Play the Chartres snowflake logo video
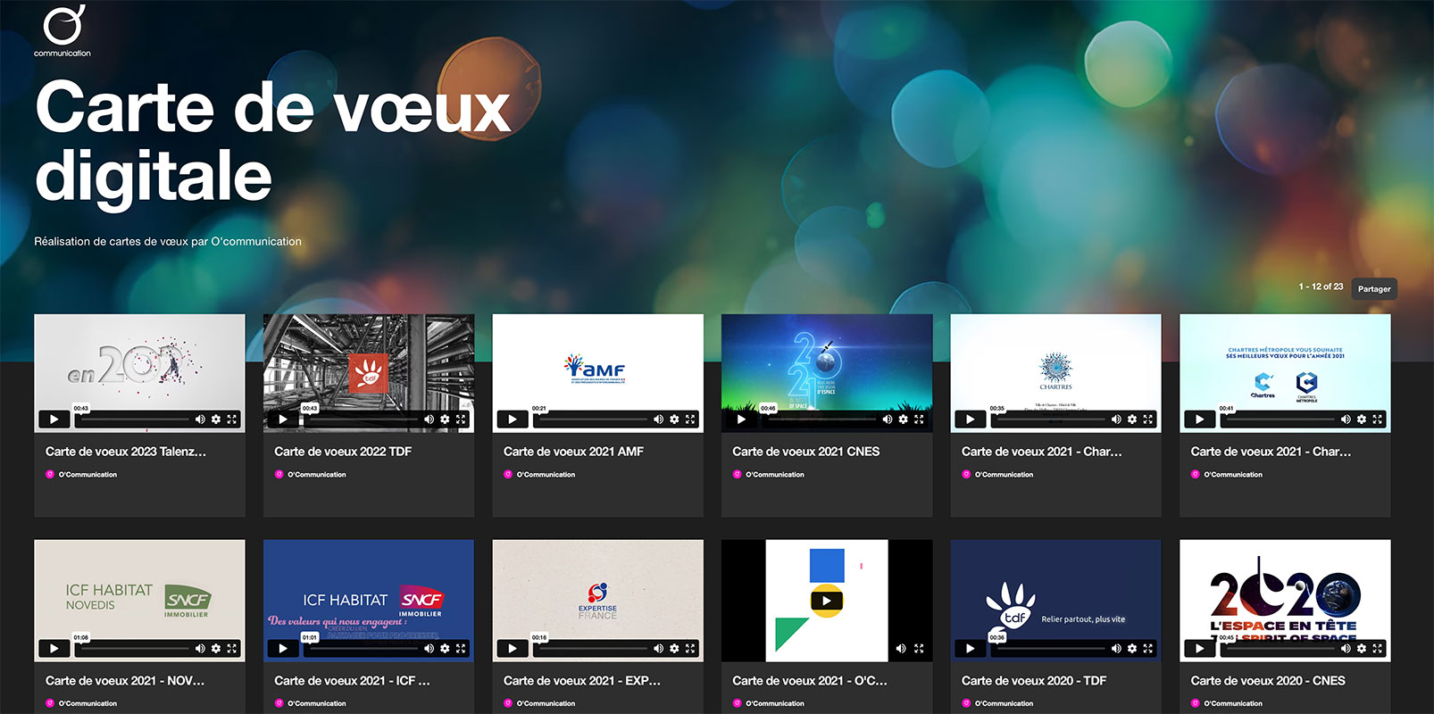 971,419
